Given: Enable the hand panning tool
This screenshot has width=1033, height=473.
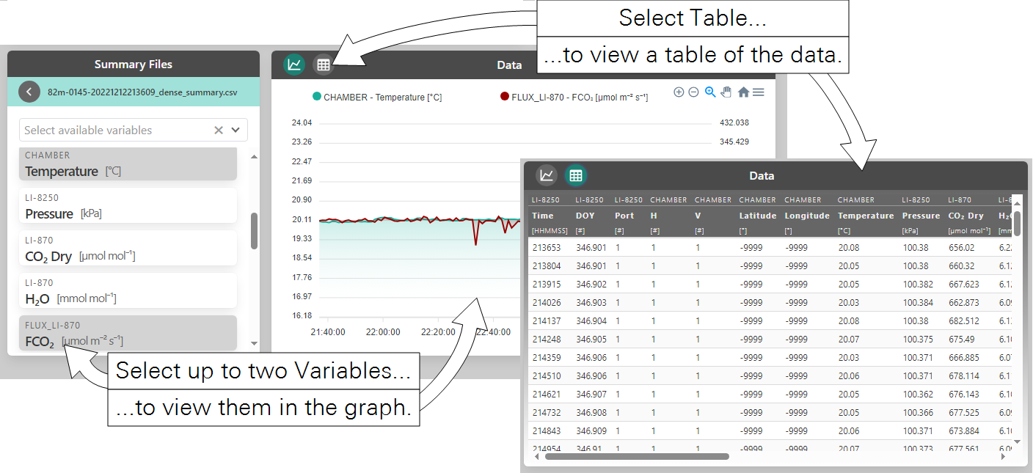Looking at the screenshot, I should point(726,92).
